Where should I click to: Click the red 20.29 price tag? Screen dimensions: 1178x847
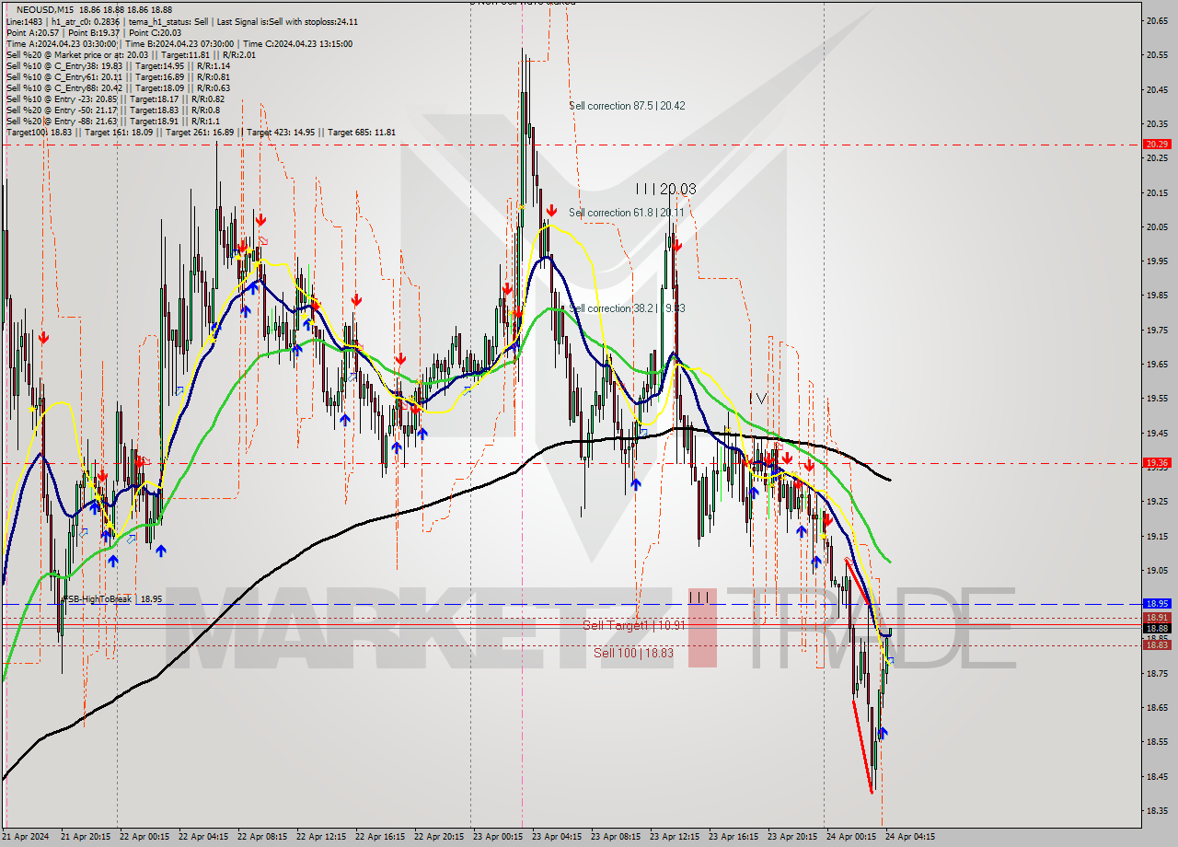click(x=1157, y=145)
